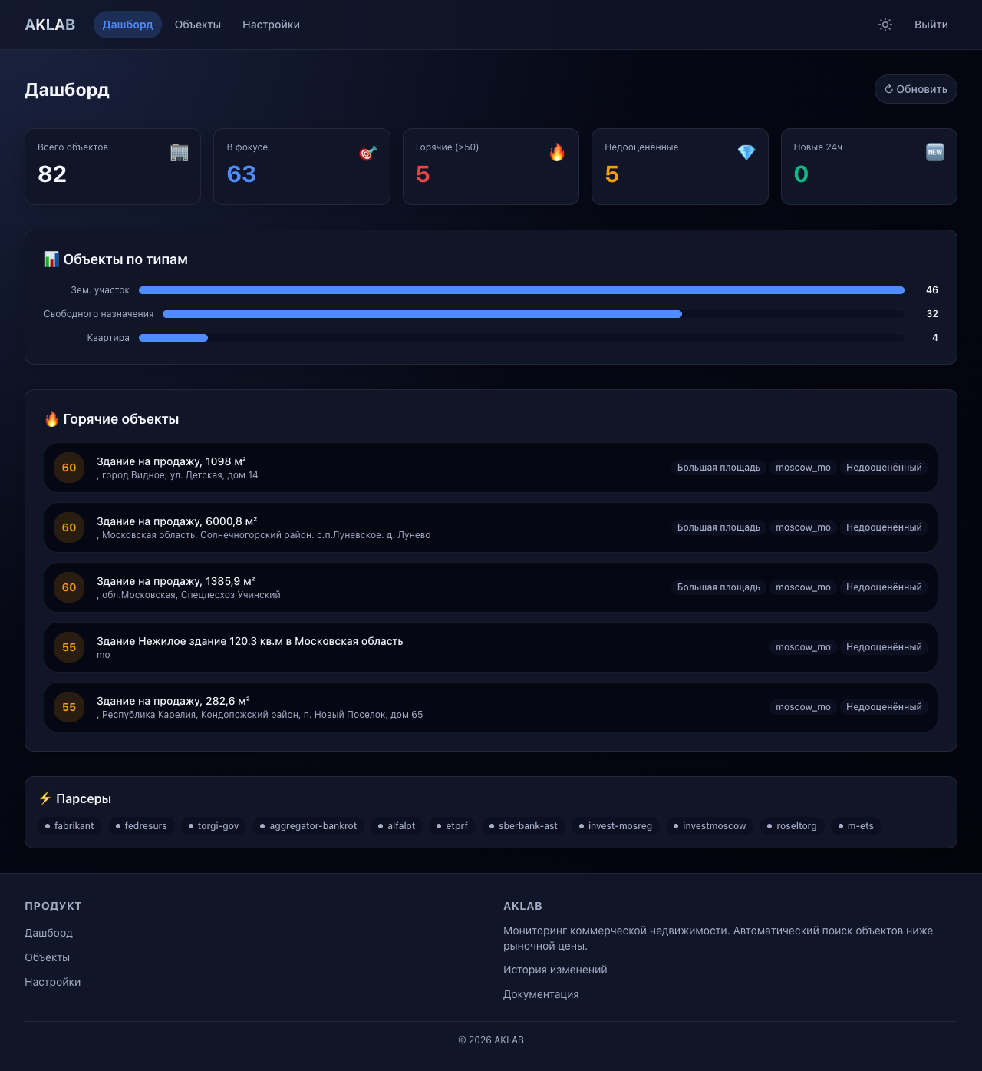Click the flame icon beside Горячие объекты heading
Image resolution: width=982 pixels, height=1071 pixels.
coord(51,419)
